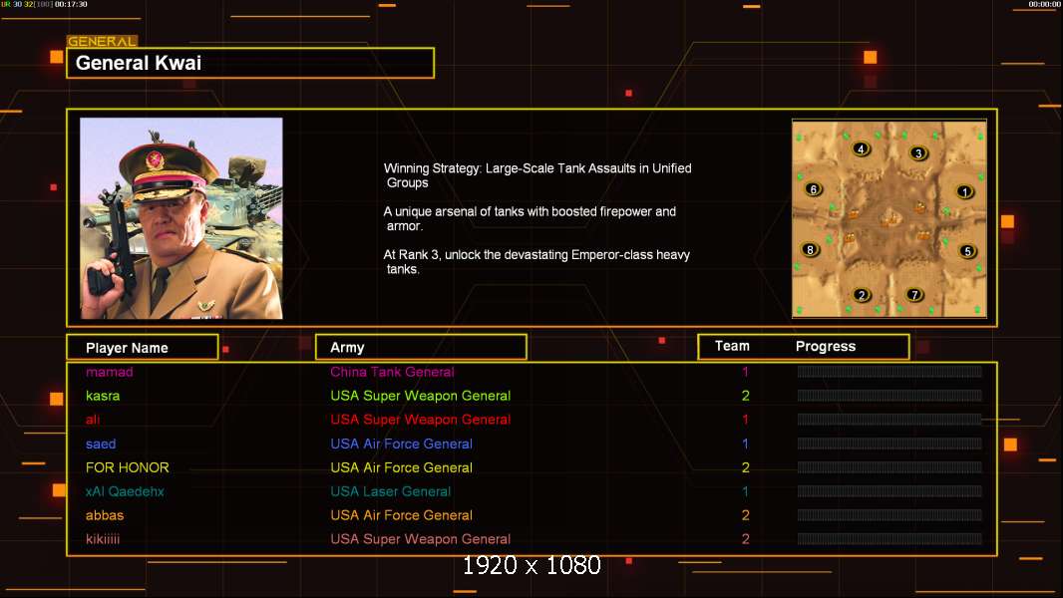Select start position 7 marker on map

(914, 294)
